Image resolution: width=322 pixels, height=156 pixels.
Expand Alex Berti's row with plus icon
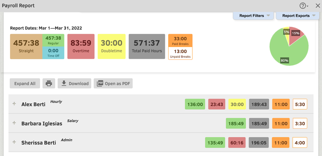click(14, 104)
